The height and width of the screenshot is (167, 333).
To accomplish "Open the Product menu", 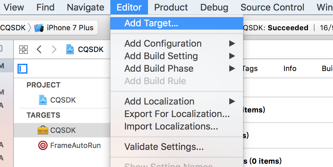I will [x=171, y=8].
